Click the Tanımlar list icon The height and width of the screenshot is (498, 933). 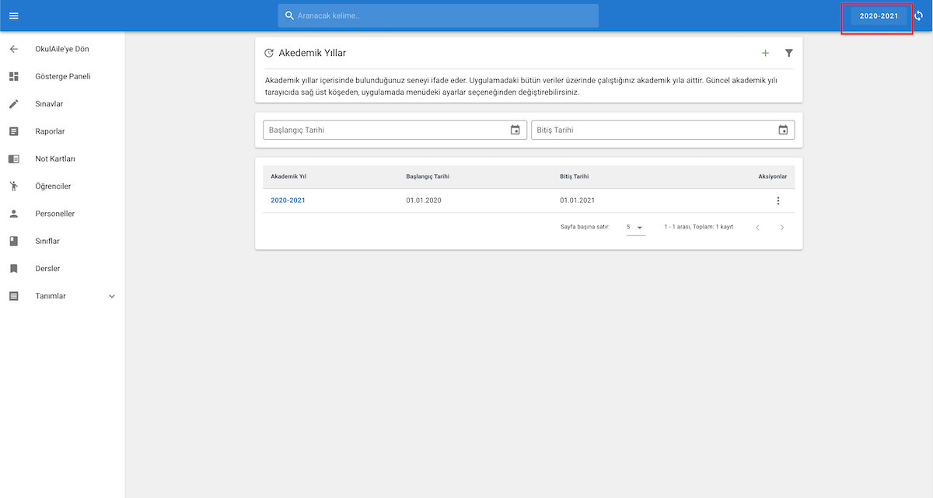13,296
